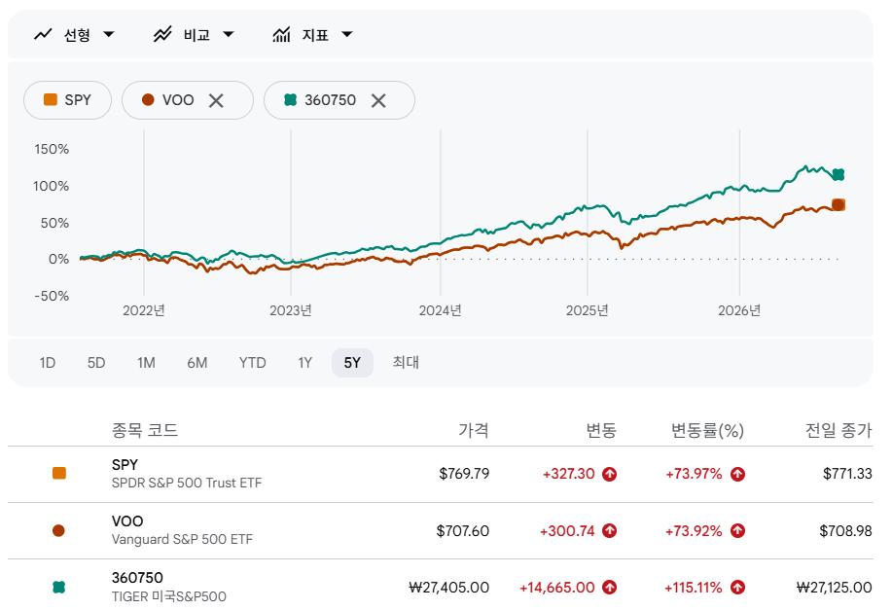The width and height of the screenshot is (892, 610).
Task: Expand the 지표 indicators dropdown arrow
Action: pos(347,35)
